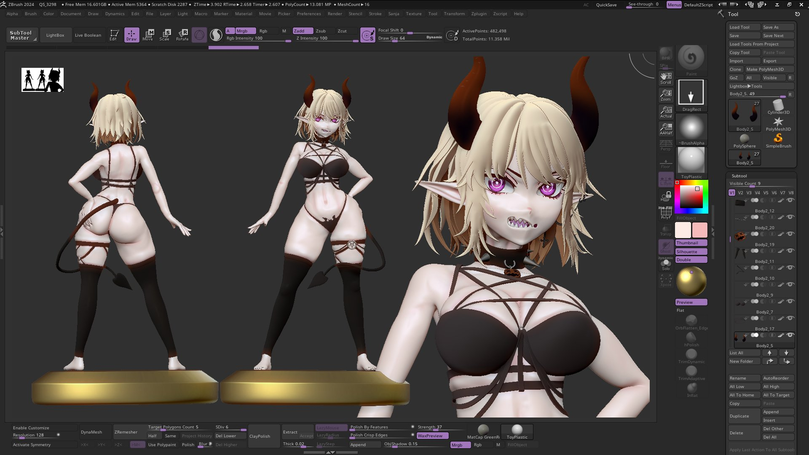The width and height of the screenshot is (809, 455).
Task: Click the Zoom canvas icon
Action: 666,95
